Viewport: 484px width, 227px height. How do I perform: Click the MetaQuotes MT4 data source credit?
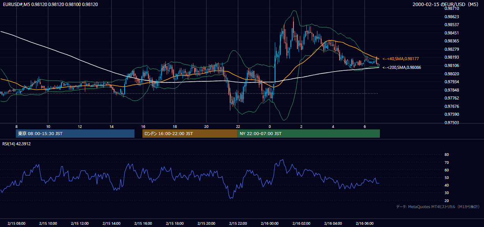click(x=438, y=207)
